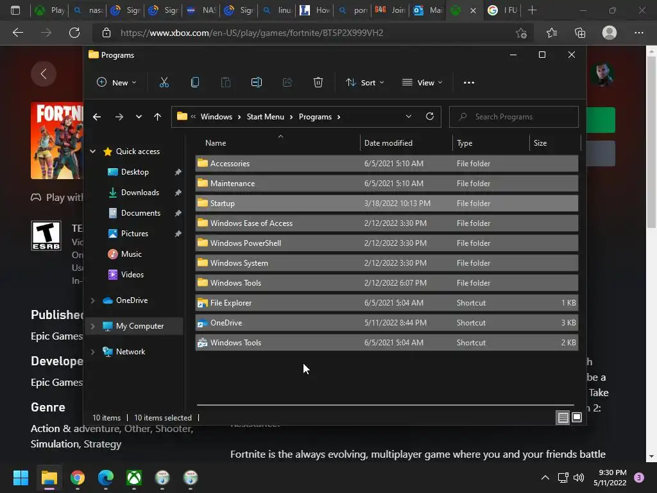
Task: Open the Edge Favorites list icon
Action: pos(551,33)
